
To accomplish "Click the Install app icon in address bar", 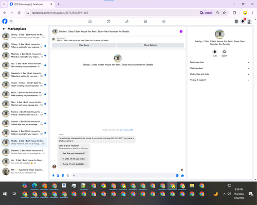I will [x=206, y=13].
